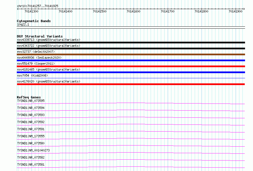The height and width of the screenshot is (171, 253).
Task: Open transcript TYSND1|NR_073593
Action: (x=31, y=115)
